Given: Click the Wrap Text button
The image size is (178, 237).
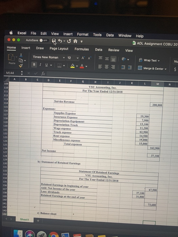Looking at the screenshot, I should [x=149, y=60].
